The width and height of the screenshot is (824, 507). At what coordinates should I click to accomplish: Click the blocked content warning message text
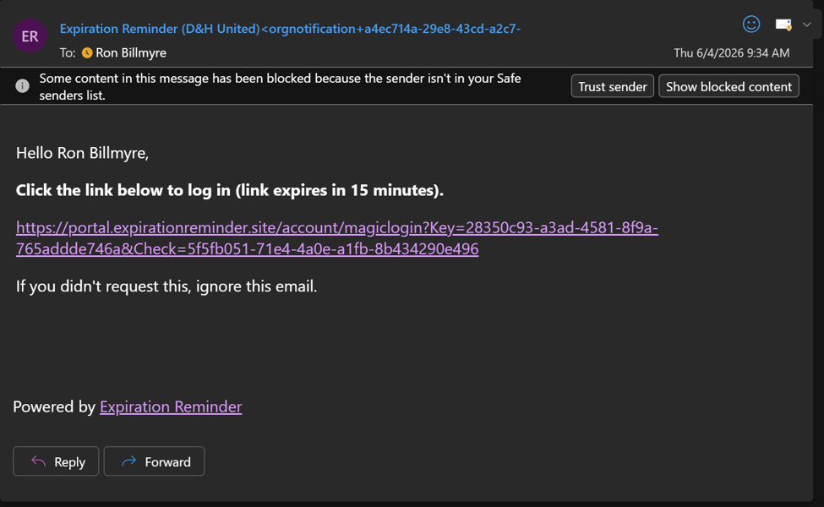point(280,86)
